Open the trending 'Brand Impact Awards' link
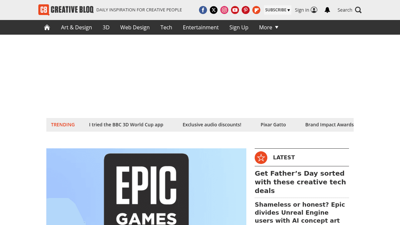This screenshot has height=225, width=400. (329, 125)
